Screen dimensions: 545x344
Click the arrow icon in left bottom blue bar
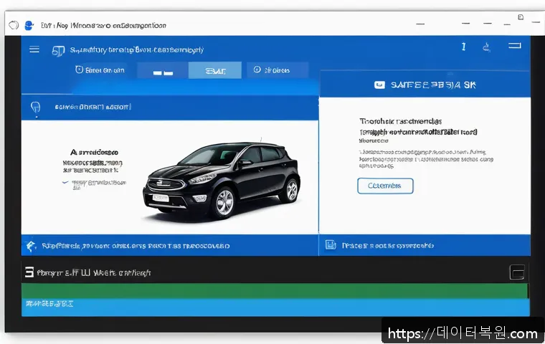coord(31,246)
